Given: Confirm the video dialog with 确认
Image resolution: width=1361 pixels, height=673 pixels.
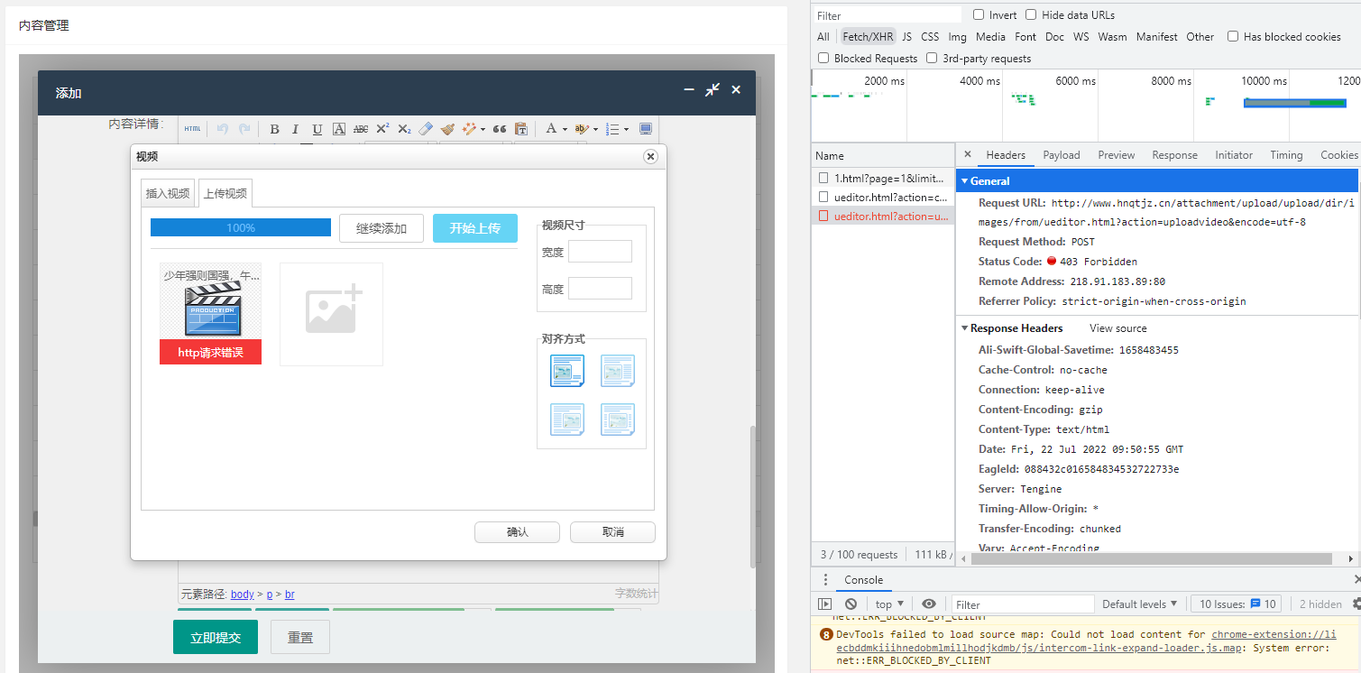Looking at the screenshot, I should (517, 532).
